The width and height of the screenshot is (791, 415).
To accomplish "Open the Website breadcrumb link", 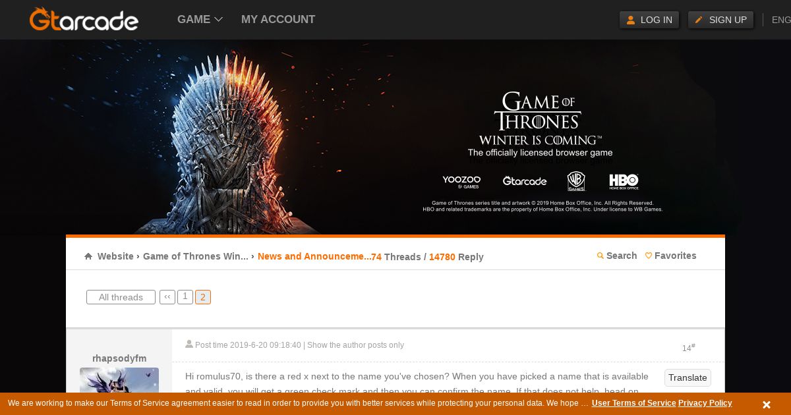I will click(115, 256).
